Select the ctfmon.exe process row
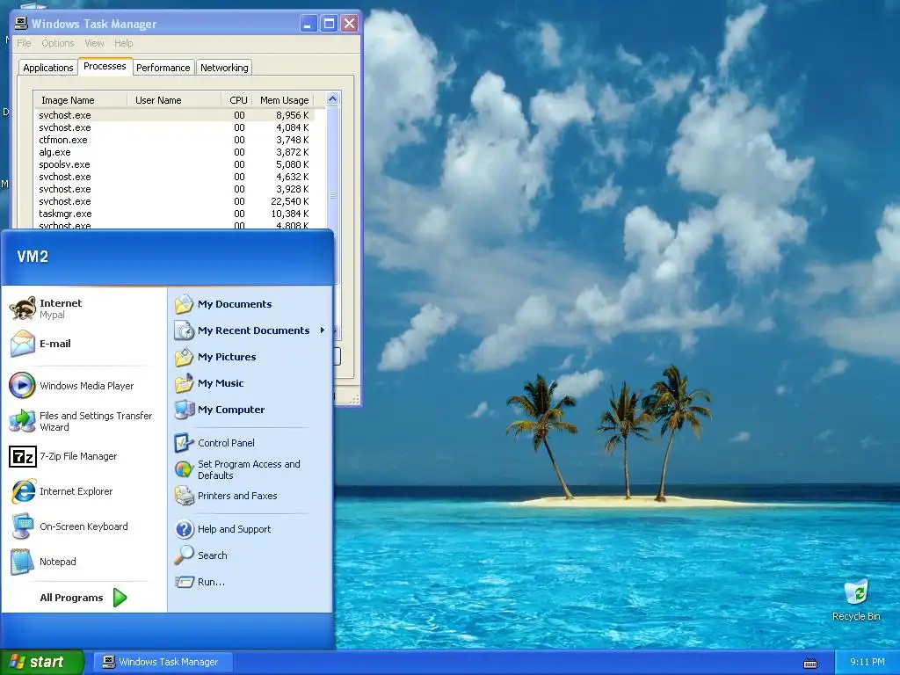Viewport: 900px width, 675px height. tap(175, 140)
